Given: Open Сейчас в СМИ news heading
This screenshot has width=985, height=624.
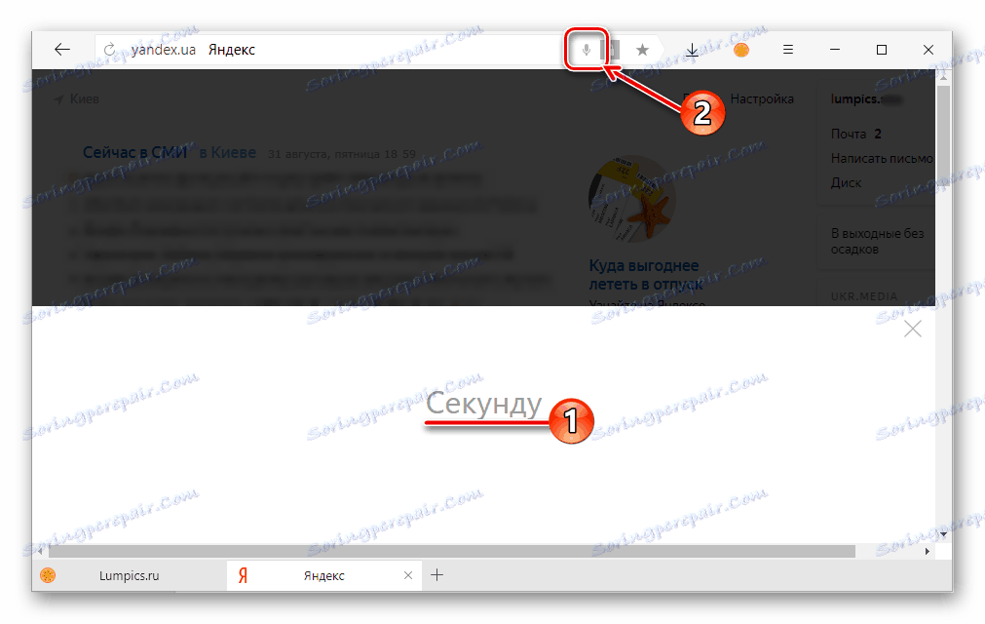Looking at the screenshot, I should [x=135, y=153].
